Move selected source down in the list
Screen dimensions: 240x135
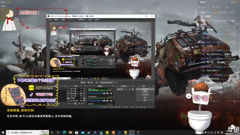(x=82, y=103)
